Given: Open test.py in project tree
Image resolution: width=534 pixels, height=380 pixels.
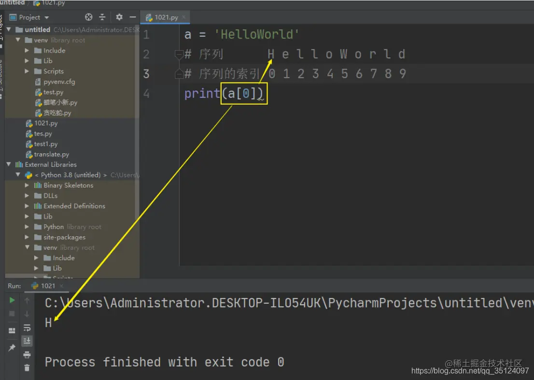Looking at the screenshot, I should (x=49, y=92).
